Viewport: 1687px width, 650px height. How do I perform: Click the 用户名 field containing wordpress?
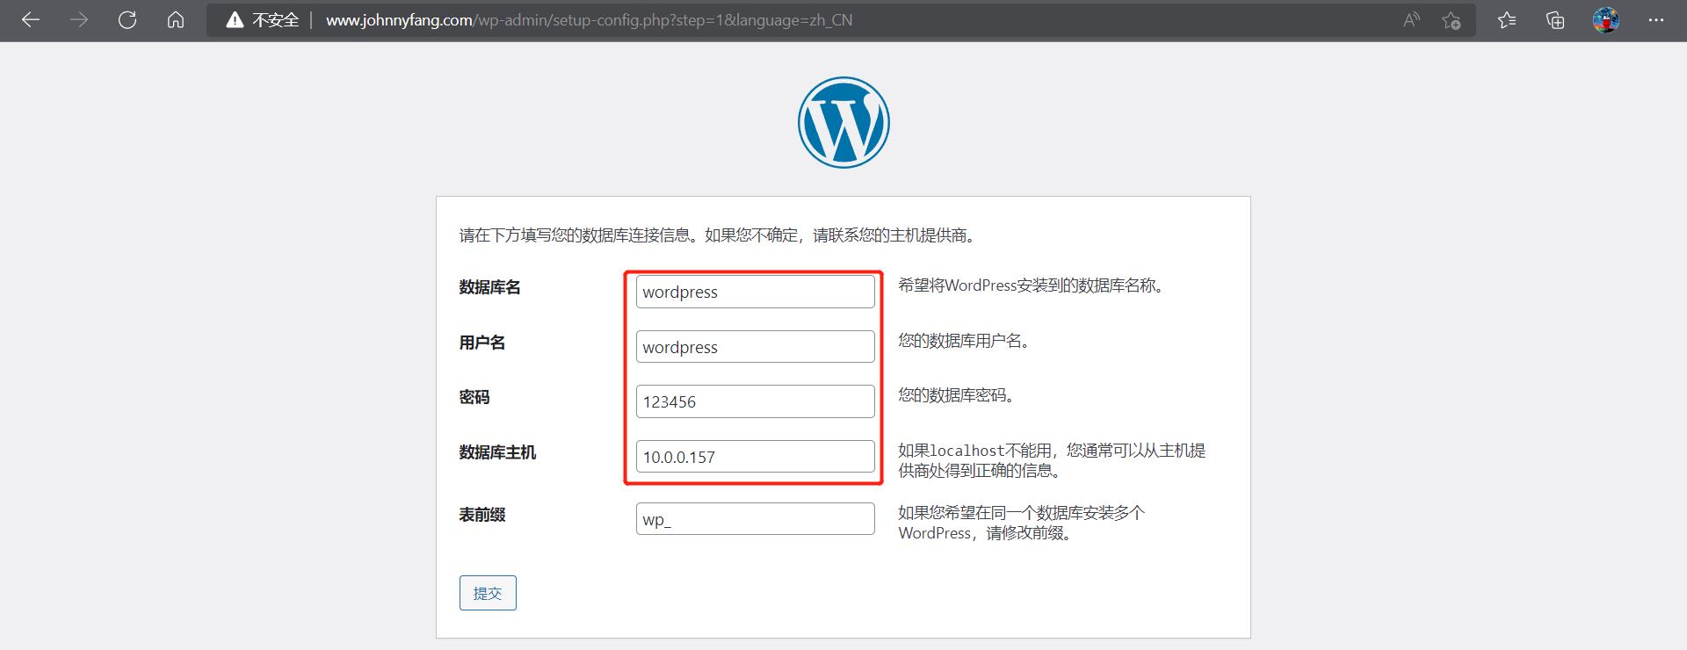(756, 347)
